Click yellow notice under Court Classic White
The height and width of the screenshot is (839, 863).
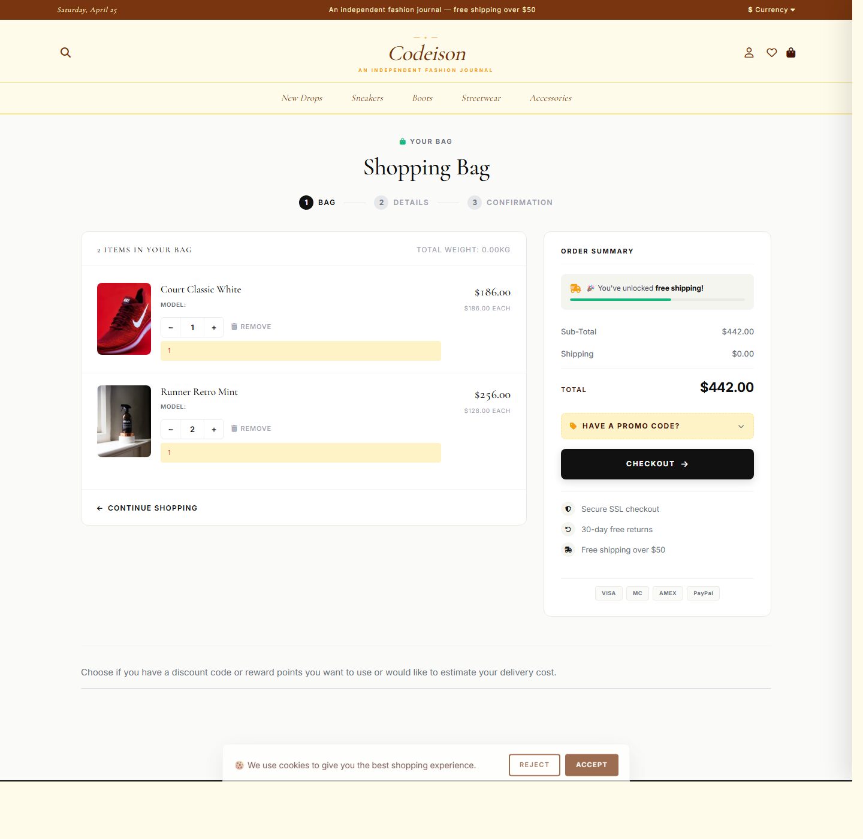click(301, 351)
